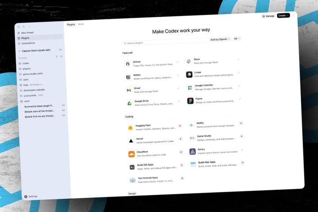Viewport: 318px width, 212px height.
Task: Add the Hugging Face plugin
Action: pyautogui.click(x=180, y=126)
